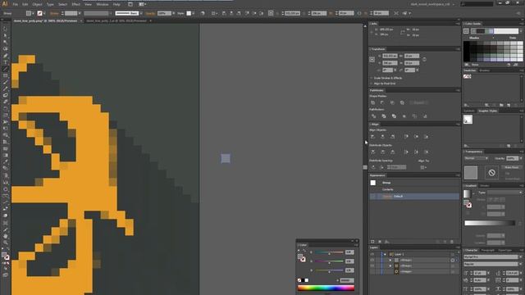Select the Pen tool
The width and height of the screenshot is (525, 295).
(x=6, y=56)
